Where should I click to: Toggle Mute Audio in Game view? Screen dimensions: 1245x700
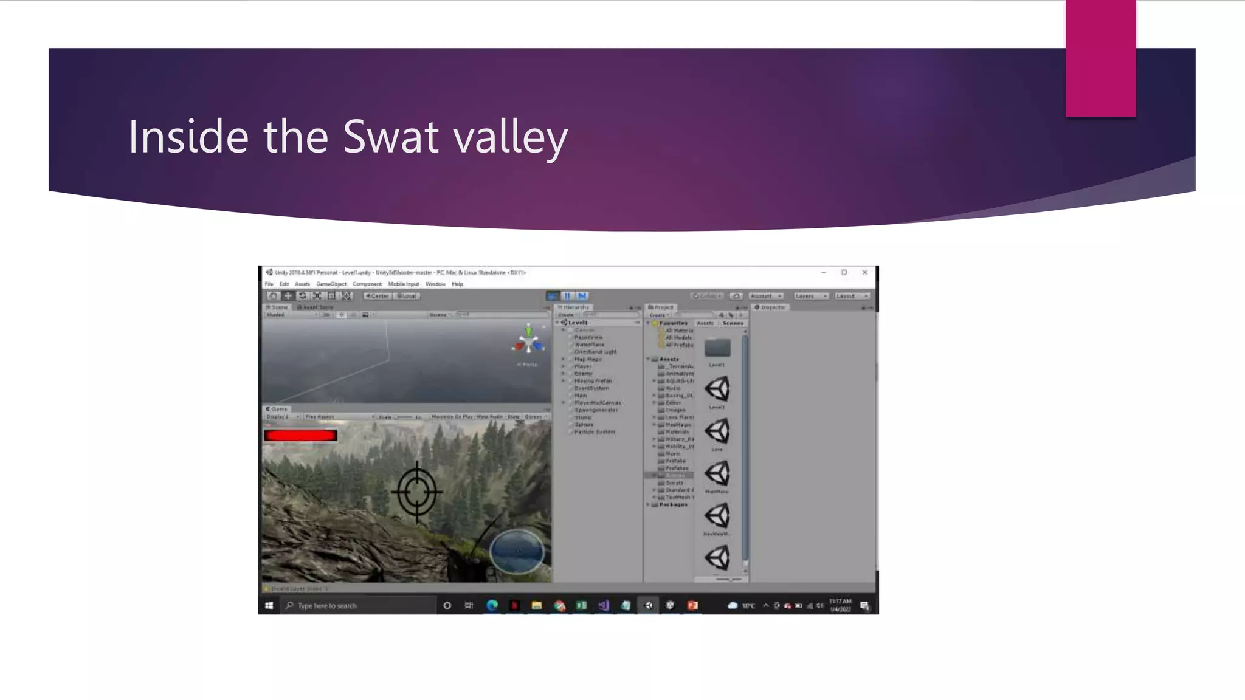tap(489, 417)
